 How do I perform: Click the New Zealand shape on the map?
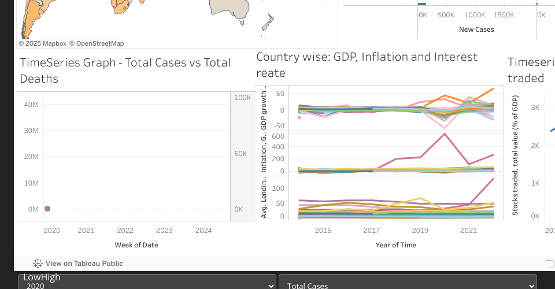[268, 23]
